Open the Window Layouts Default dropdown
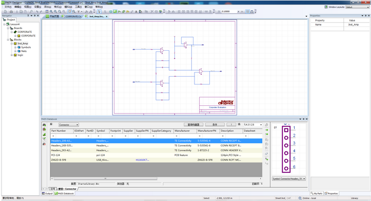371x201 pixels. tap(368, 7)
